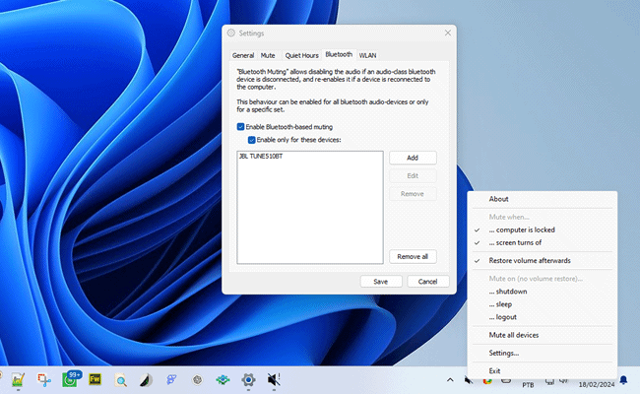The height and width of the screenshot is (394, 640).
Task: Switch to the WLAN tab
Action: [368, 55]
